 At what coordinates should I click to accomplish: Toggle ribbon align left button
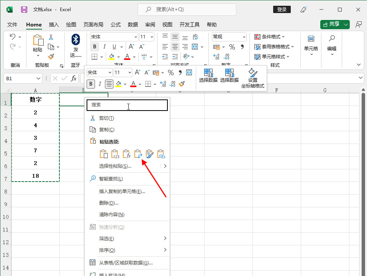click(x=165, y=47)
